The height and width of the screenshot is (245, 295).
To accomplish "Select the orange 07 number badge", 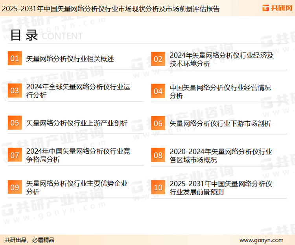I will [15, 155].
